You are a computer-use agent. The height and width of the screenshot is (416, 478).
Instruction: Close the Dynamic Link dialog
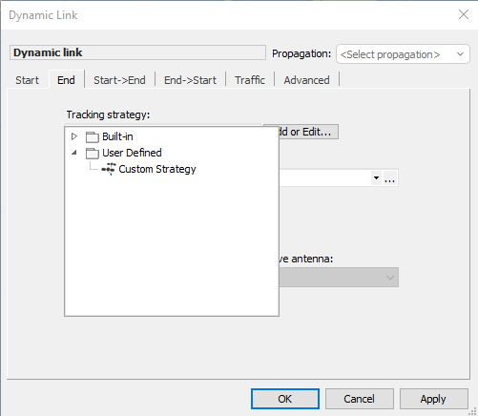pos(464,14)
